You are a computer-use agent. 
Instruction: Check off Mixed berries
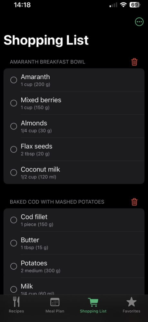[14, 103]
